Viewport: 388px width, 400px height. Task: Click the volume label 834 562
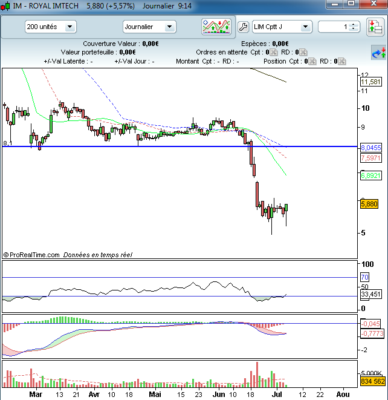pyautogui.click(x=373, y=381)
